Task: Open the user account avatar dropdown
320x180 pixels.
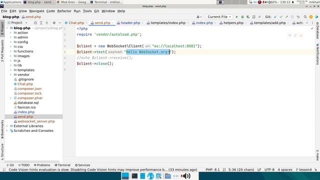Action: point(199,17)
